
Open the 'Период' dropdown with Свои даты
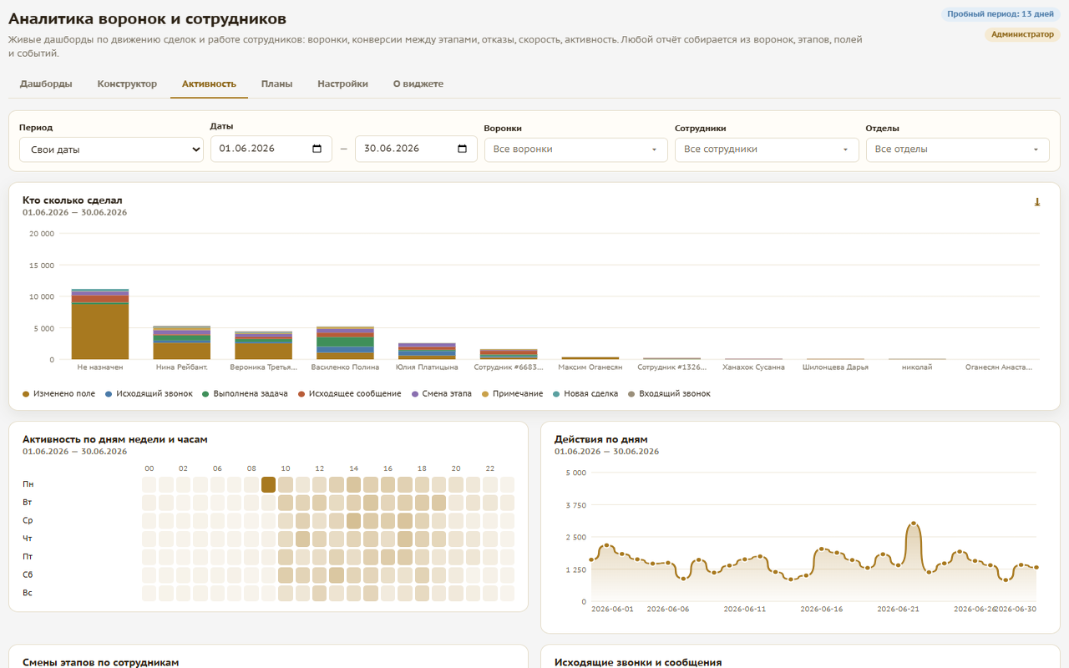click(111, 149)
